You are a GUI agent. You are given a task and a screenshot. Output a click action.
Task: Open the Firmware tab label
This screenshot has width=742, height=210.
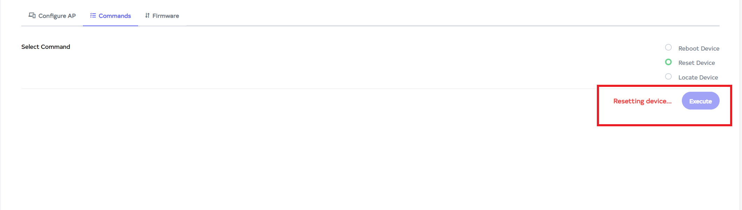coord(166,16)
